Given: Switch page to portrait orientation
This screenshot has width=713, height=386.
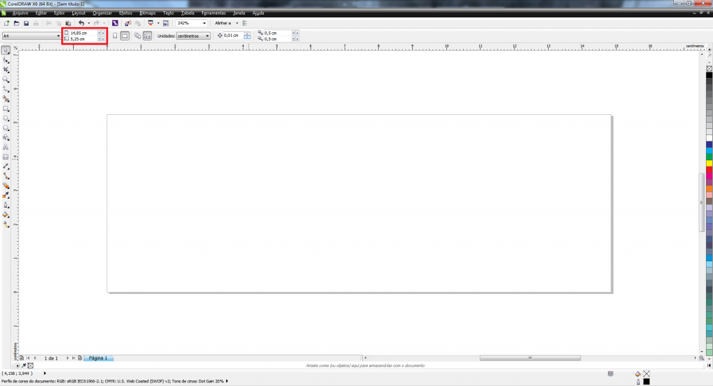Looking at the screenshot, I should 115,36.
